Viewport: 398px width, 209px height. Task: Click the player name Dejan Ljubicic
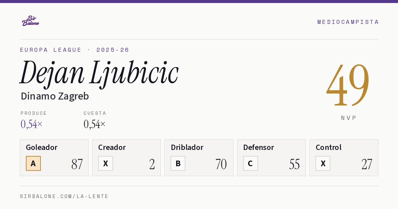click(x=99, y=72)
